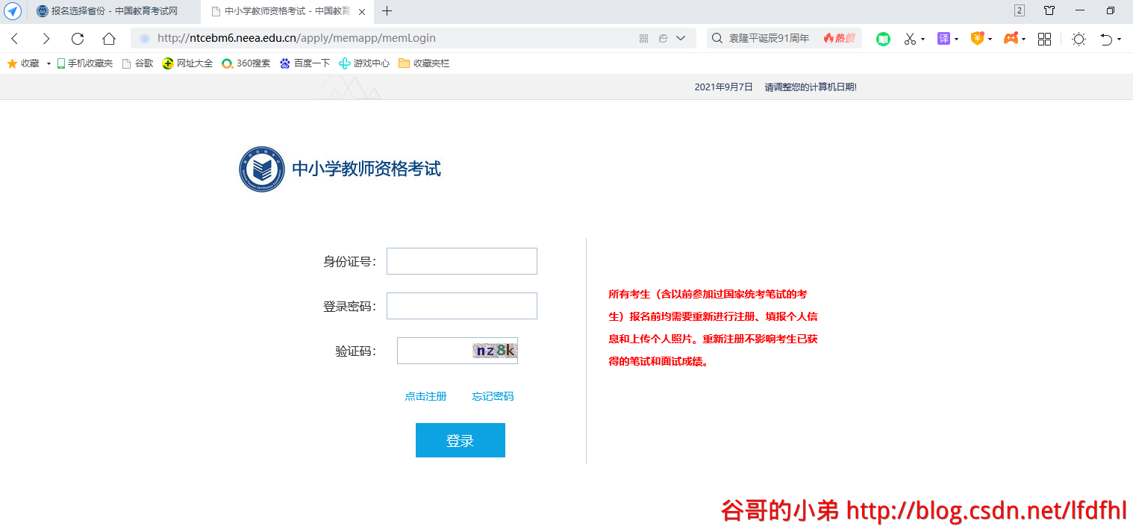Click the 点击注册 registration link
Viewport: 1133px width, 532px height.
[x=425, y=396]
